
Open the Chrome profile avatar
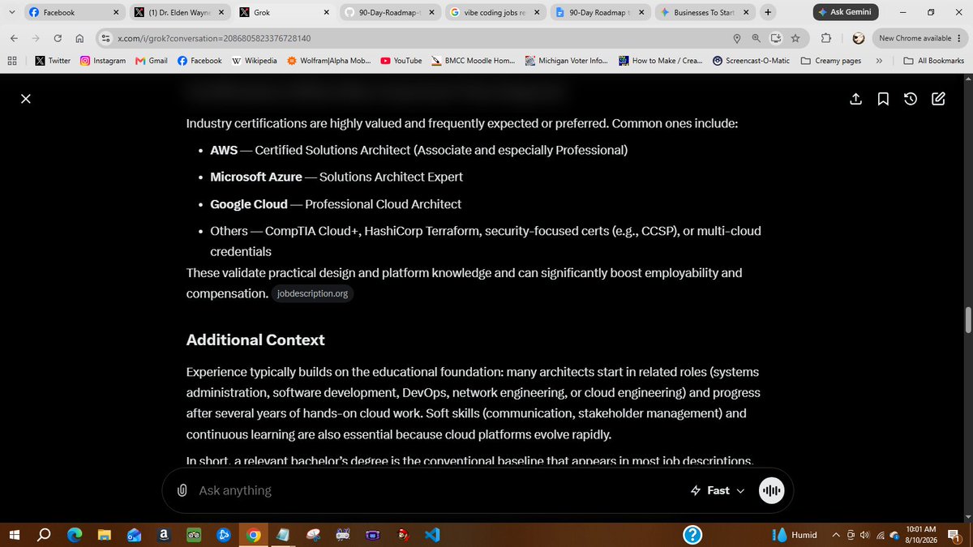[x=859, y=38]
